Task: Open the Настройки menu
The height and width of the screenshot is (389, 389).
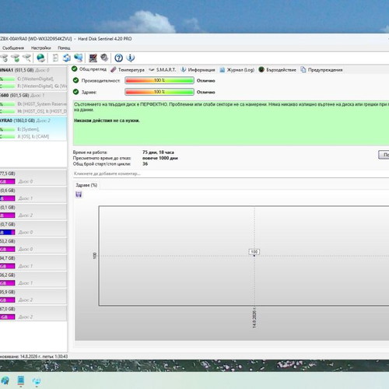Action: tap(40, 48)
